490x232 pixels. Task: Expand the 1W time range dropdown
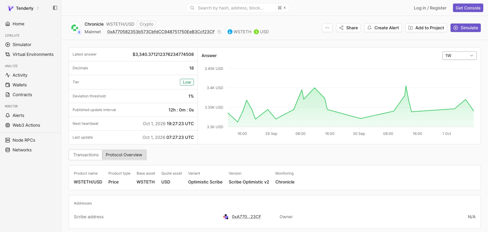(459, 56)
